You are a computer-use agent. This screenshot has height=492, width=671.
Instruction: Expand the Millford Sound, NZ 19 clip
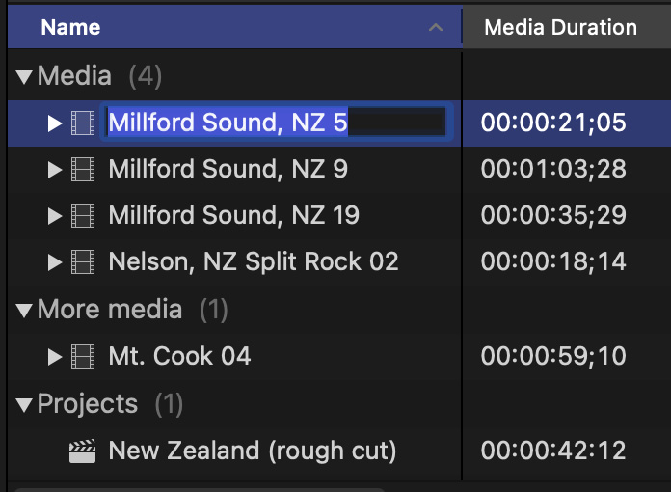tap(55, 215)
